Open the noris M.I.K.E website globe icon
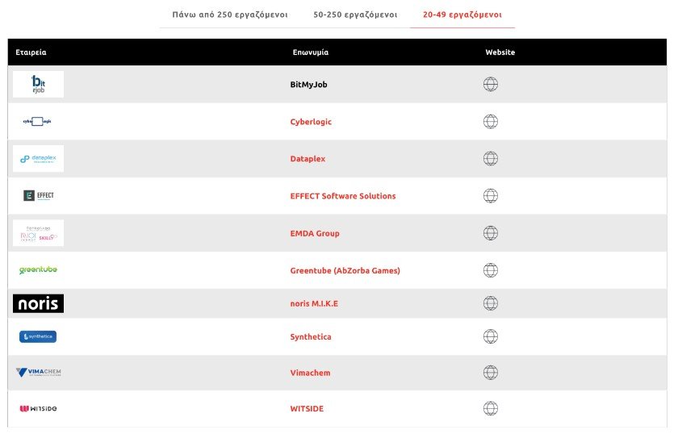 [x=490, y=303]
